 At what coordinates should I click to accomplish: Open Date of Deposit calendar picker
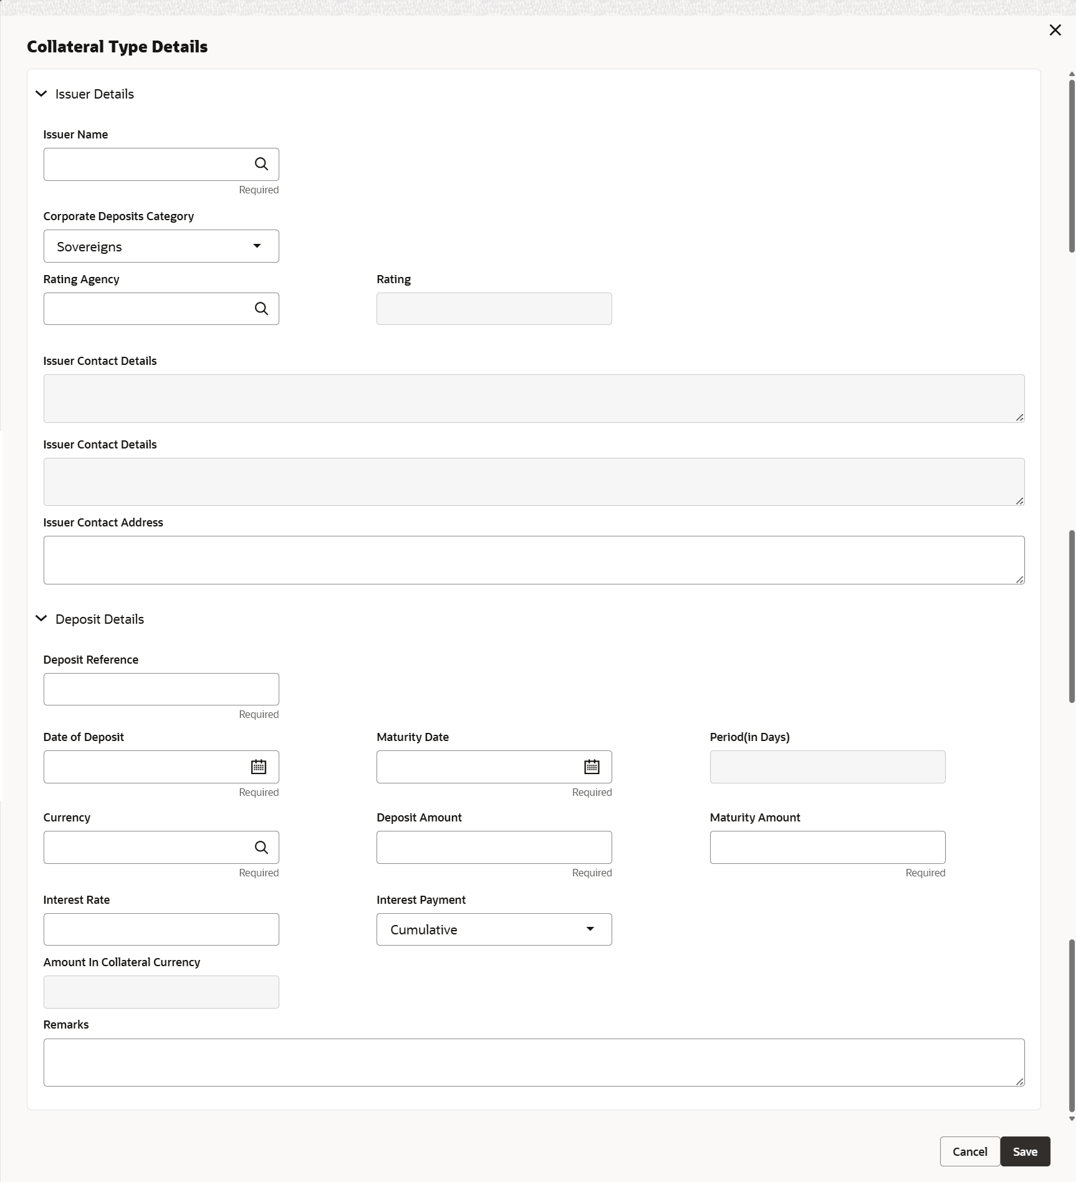click(259, 767)
